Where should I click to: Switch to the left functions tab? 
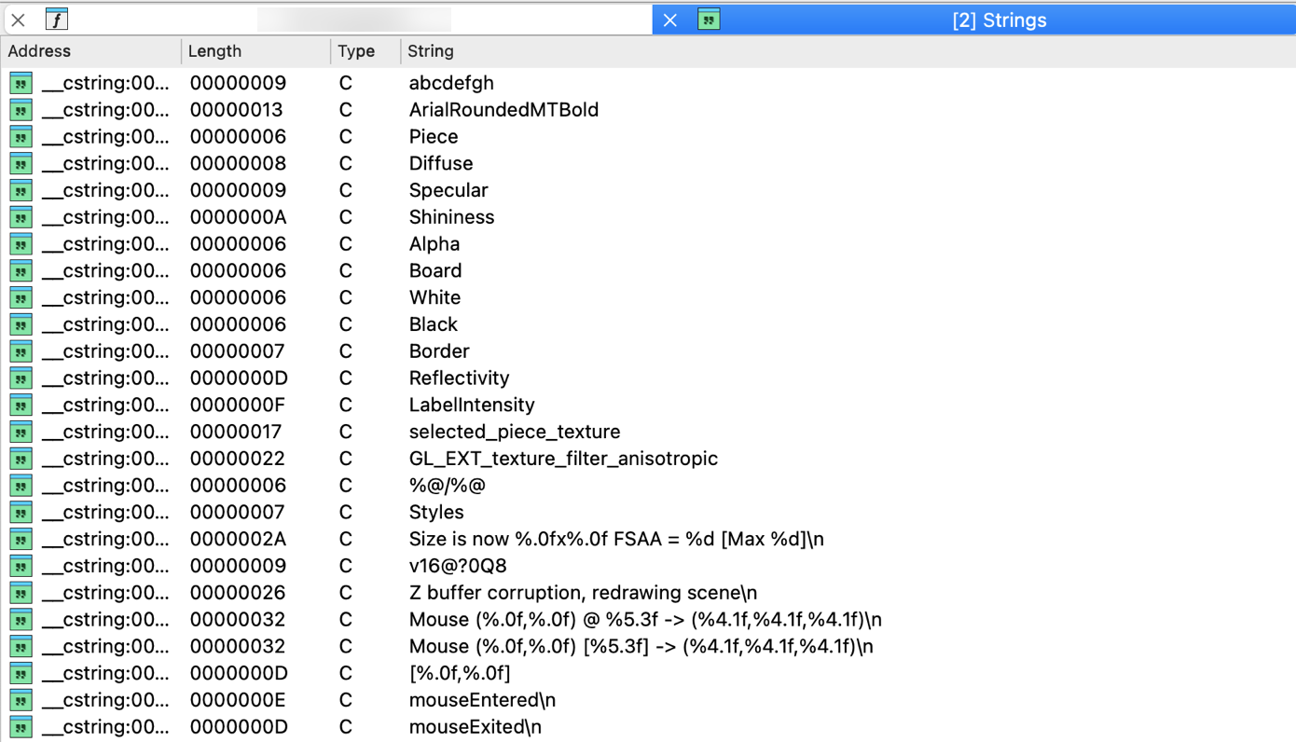354,20
